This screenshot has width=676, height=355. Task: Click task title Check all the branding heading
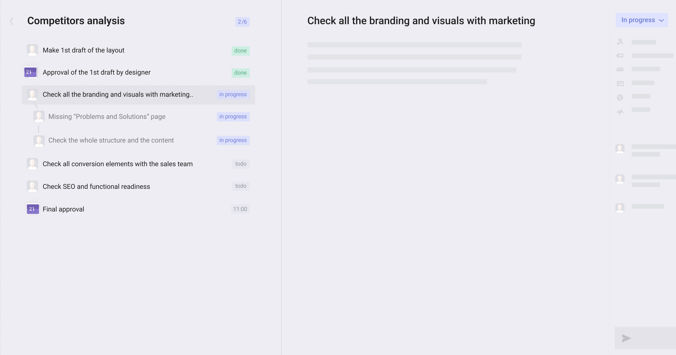[421, 21]
